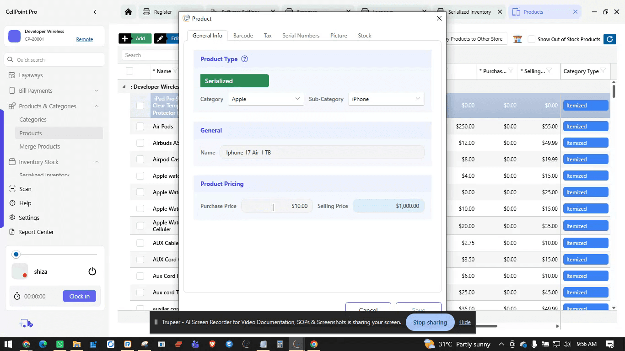Tick the select-all checkbox in table header
625x351 pixels.
tap(129, 71)
